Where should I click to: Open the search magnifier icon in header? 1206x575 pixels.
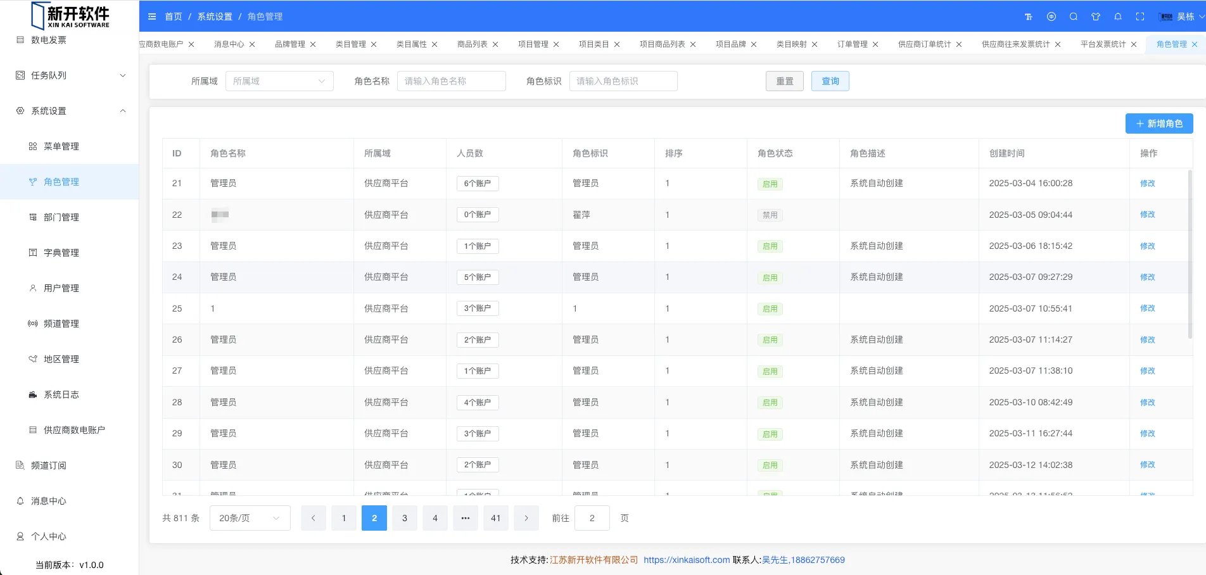coord(1074,17)
